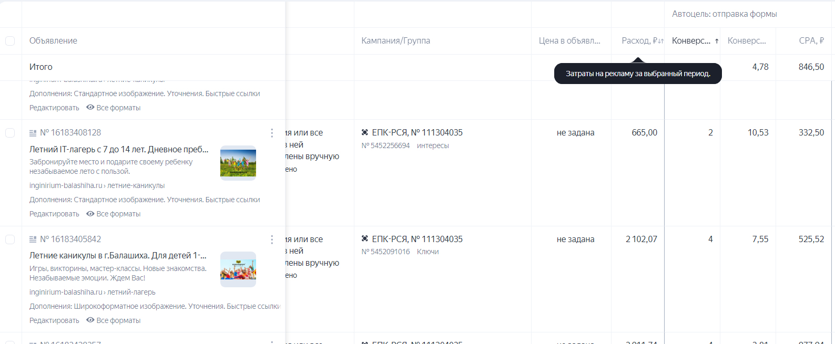Click CPA value 525,52
This screenshot has height=344, width=835.
(811, 239)
